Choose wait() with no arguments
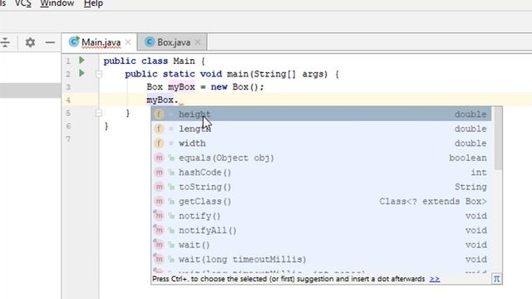The width and height of the screenshot is (532, 299). (x=322, y=245)
